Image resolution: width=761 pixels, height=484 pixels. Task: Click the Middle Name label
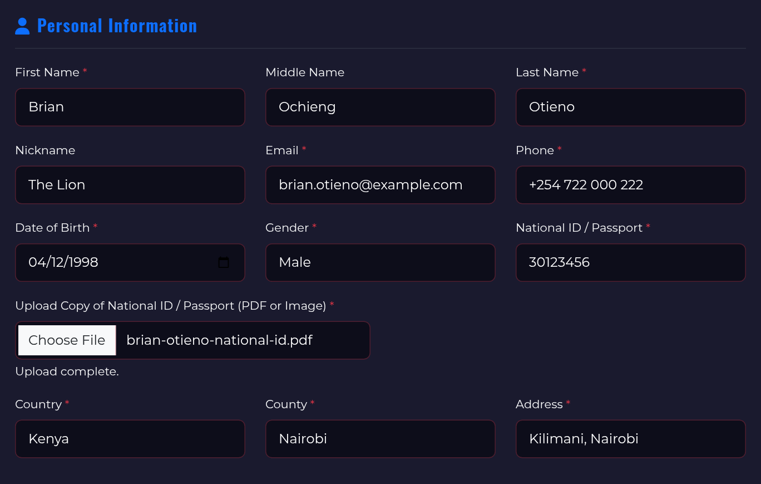pos(305,72)
